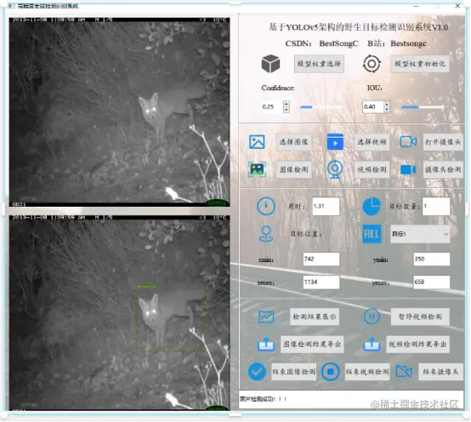Click the 结束摄像头 button
The image size is (471, 422).
pos(440,372)
